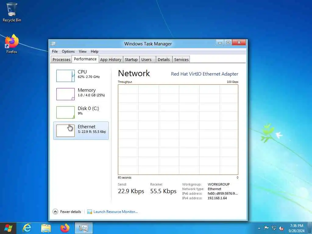
Task: Click the "Red Hat VirtIO Ethernet Adapter" label
Action: [204, 74]
